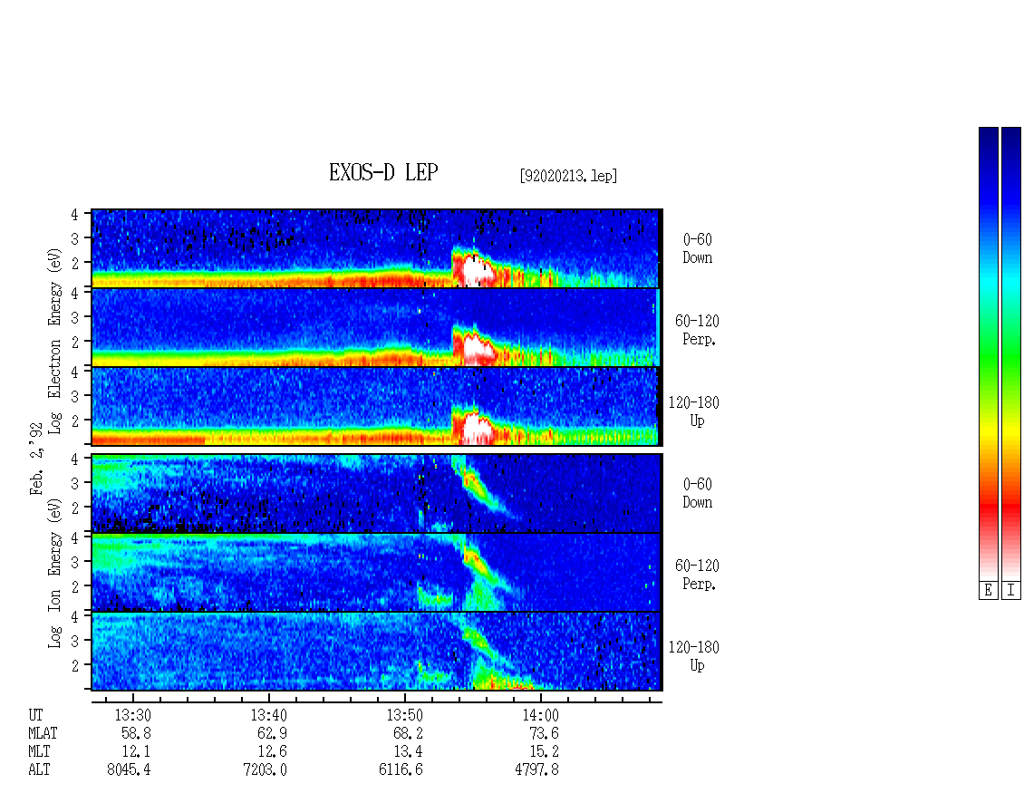Click the electron 0-60 Down panel label
This screenshot has width=1024, height=793.
coord(698,248)
